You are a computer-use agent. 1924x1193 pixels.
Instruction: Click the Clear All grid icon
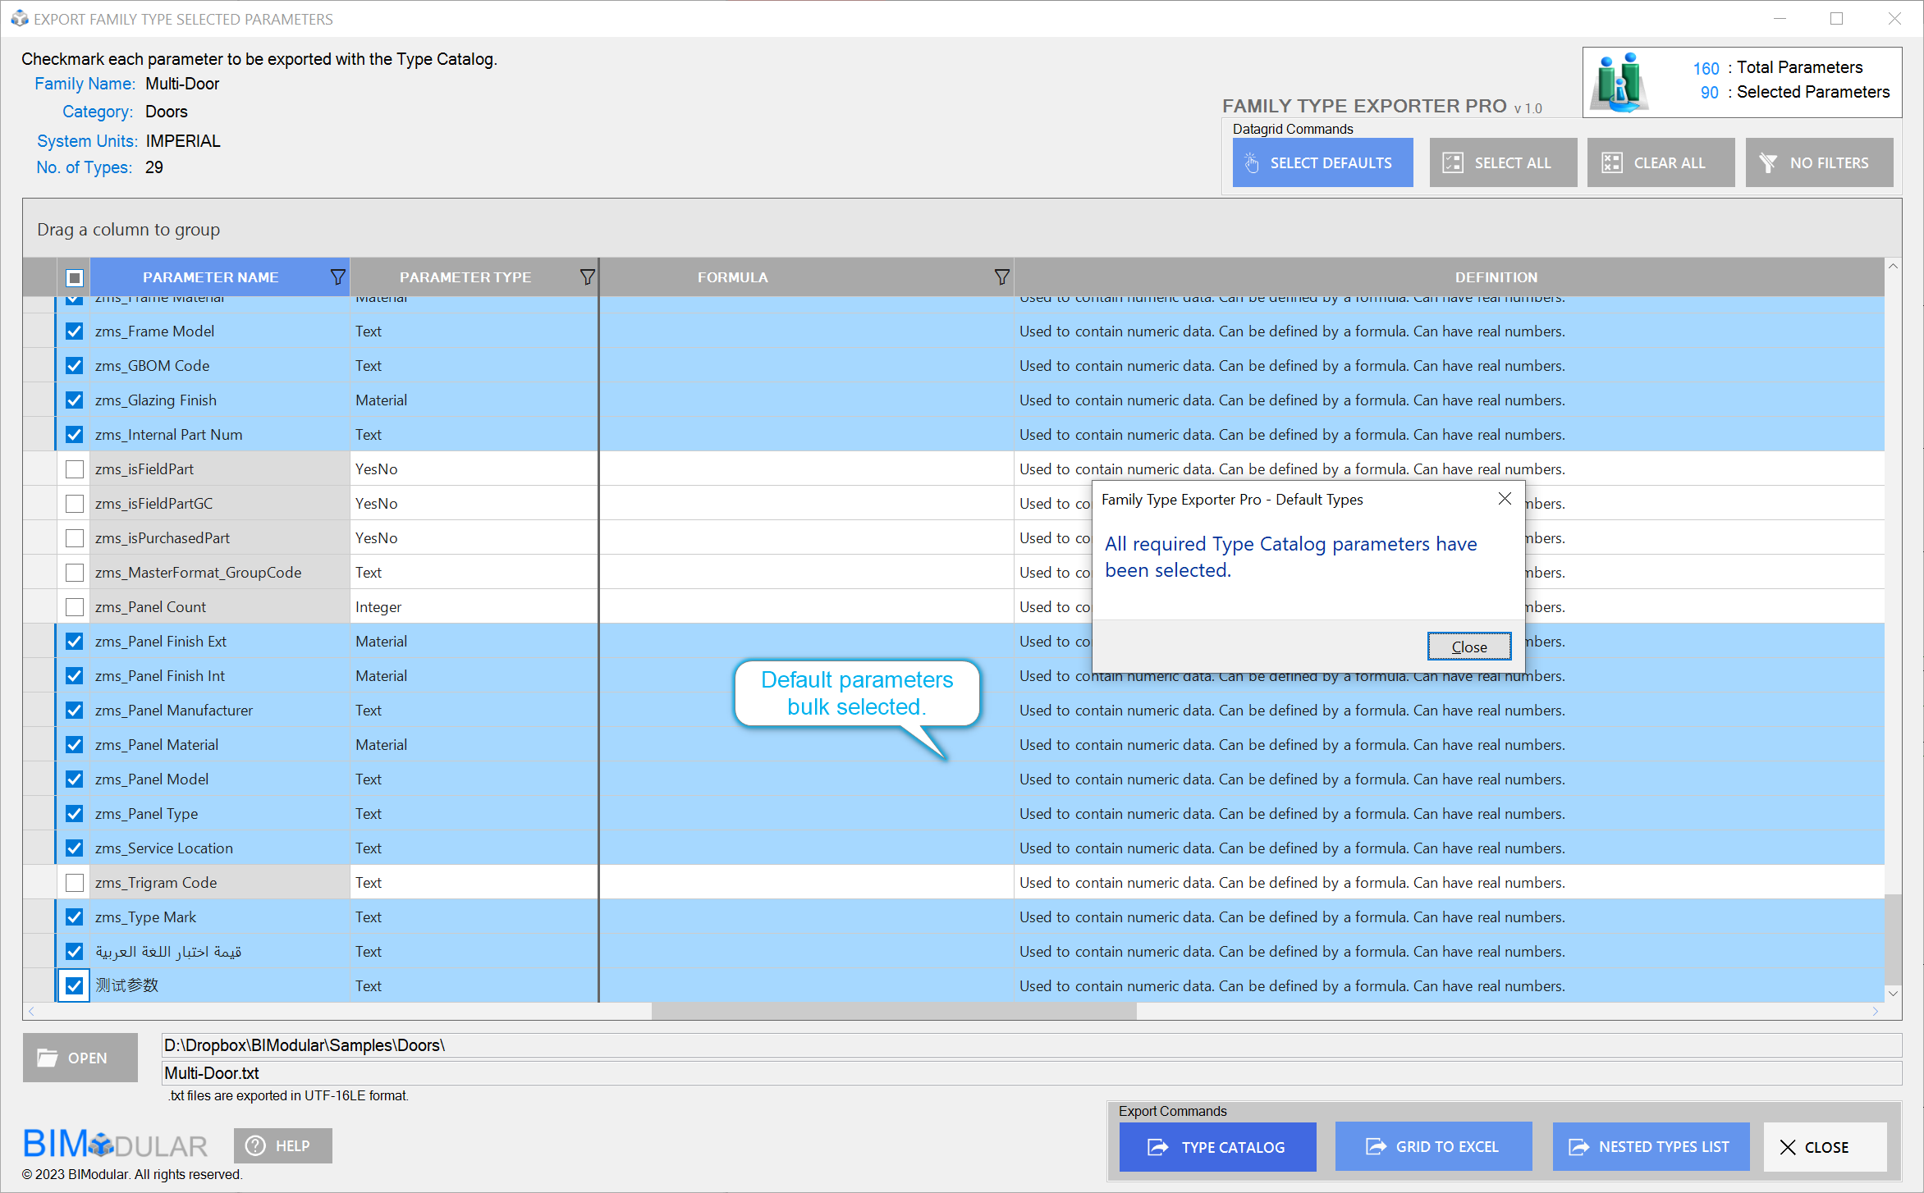coord(1611,163)
